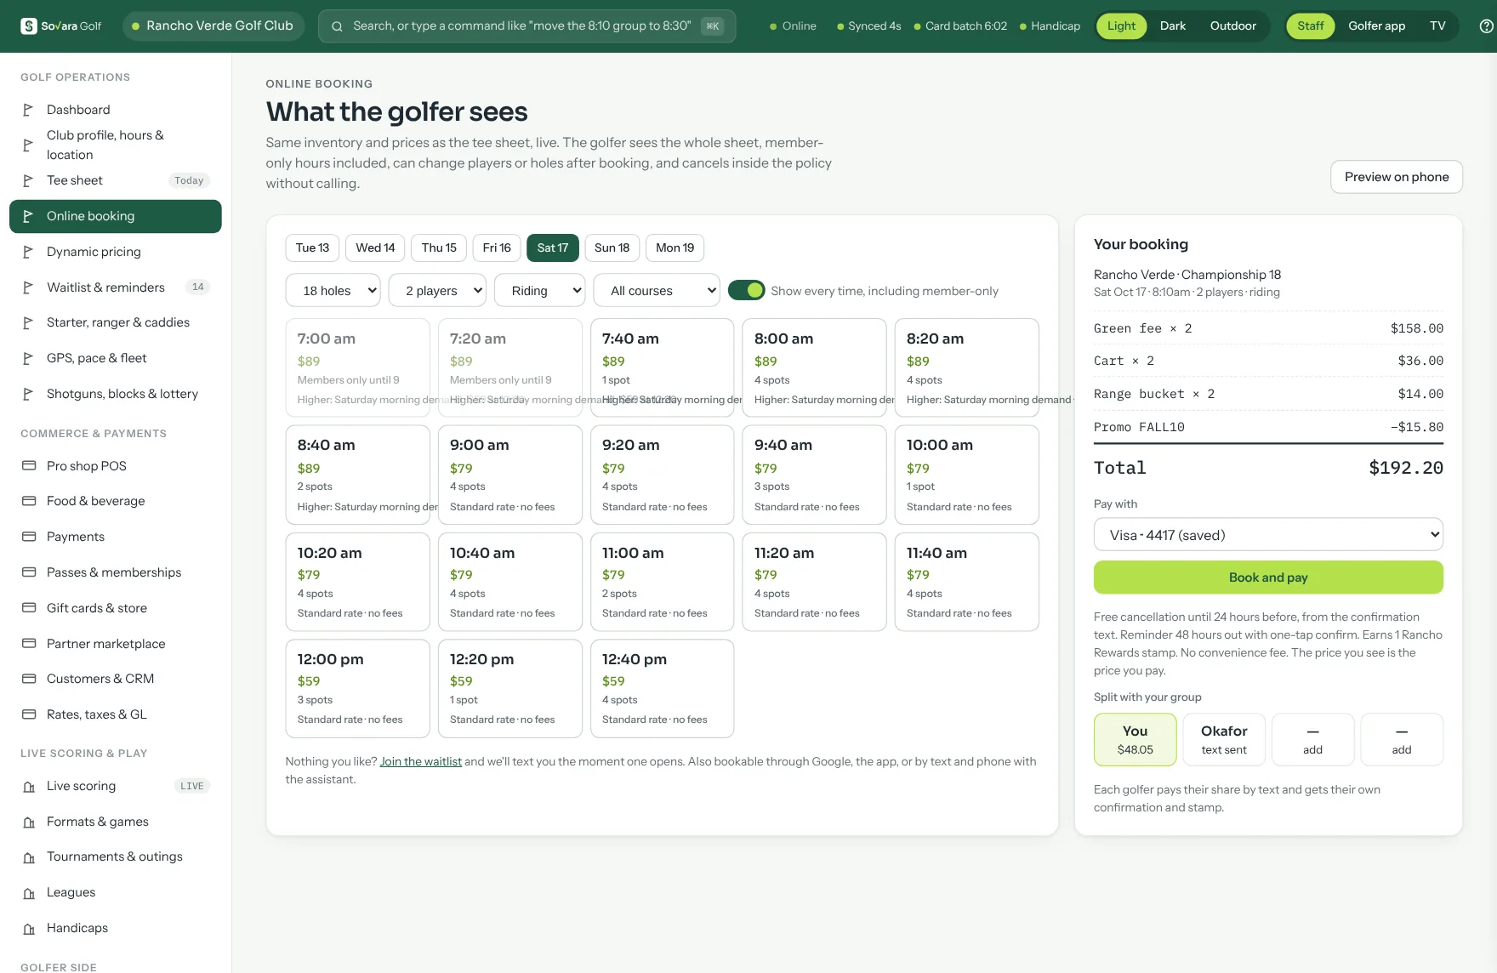Click the search magnifier icon
Image resolution: width=1497 pixels, height=973 pixels.
click(337, 26)
